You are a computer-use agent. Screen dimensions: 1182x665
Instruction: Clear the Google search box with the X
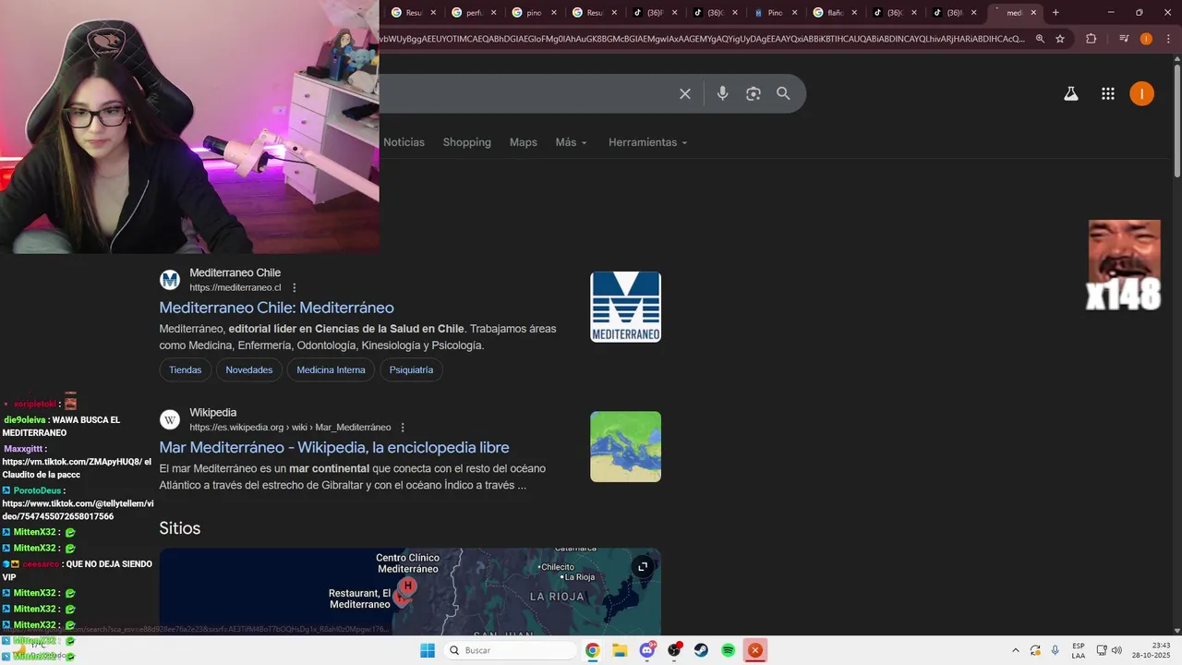click(x=685, y=93)
